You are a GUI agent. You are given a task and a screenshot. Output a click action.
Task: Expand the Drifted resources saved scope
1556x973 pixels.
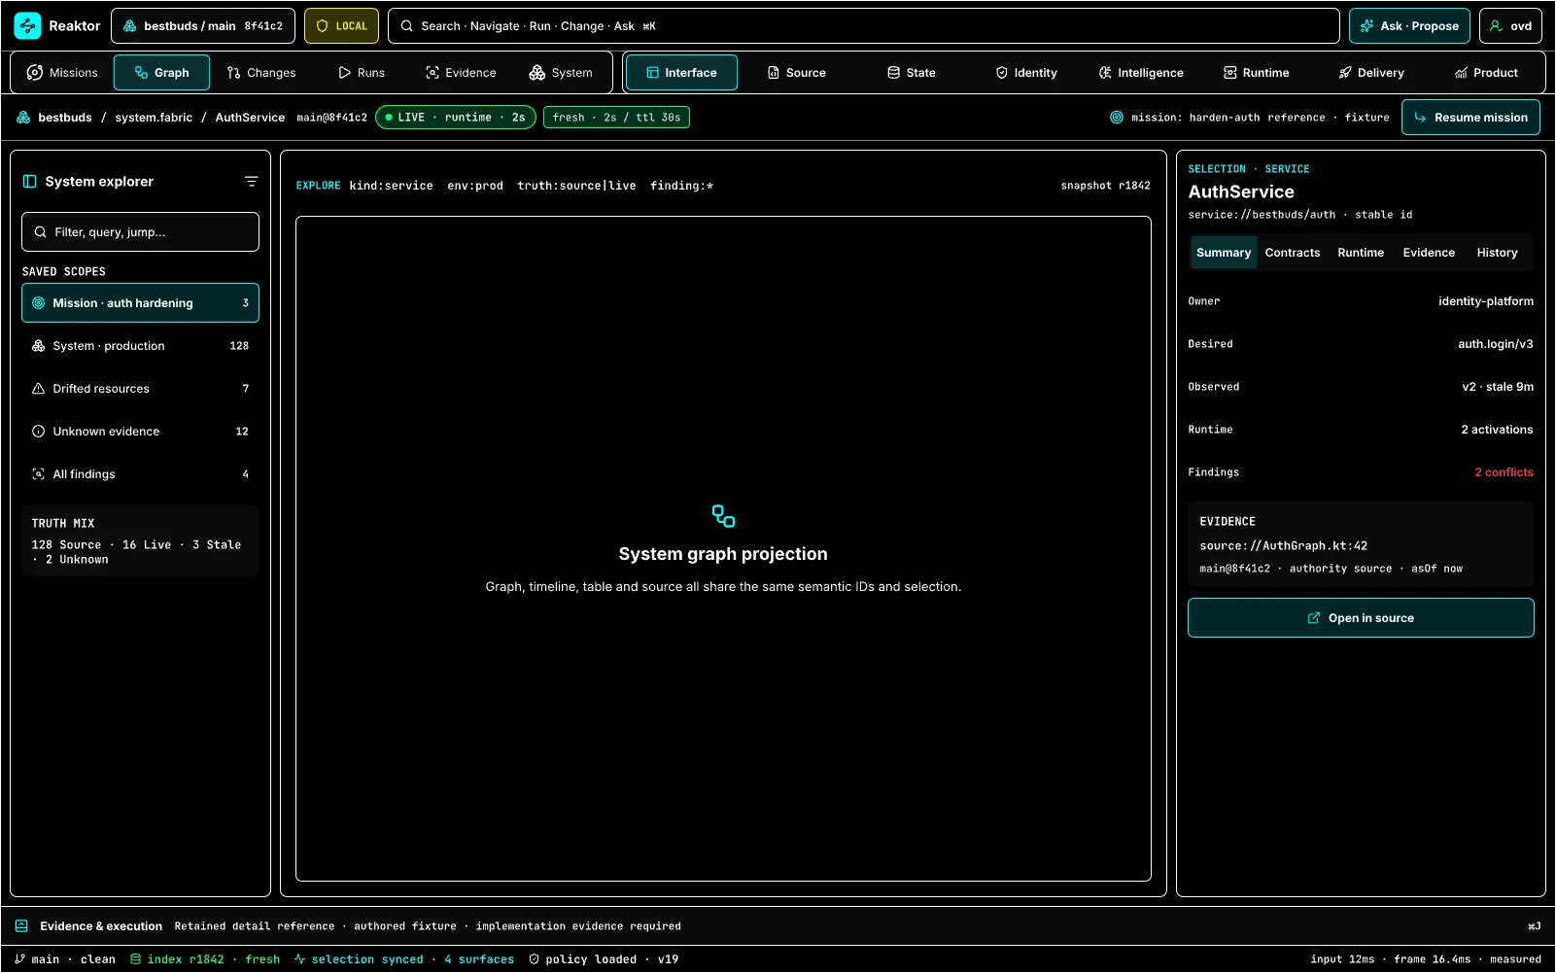tap(140, 389)
